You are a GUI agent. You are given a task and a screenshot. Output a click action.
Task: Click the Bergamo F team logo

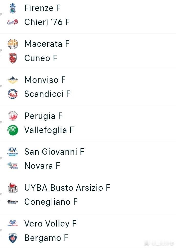13,238
